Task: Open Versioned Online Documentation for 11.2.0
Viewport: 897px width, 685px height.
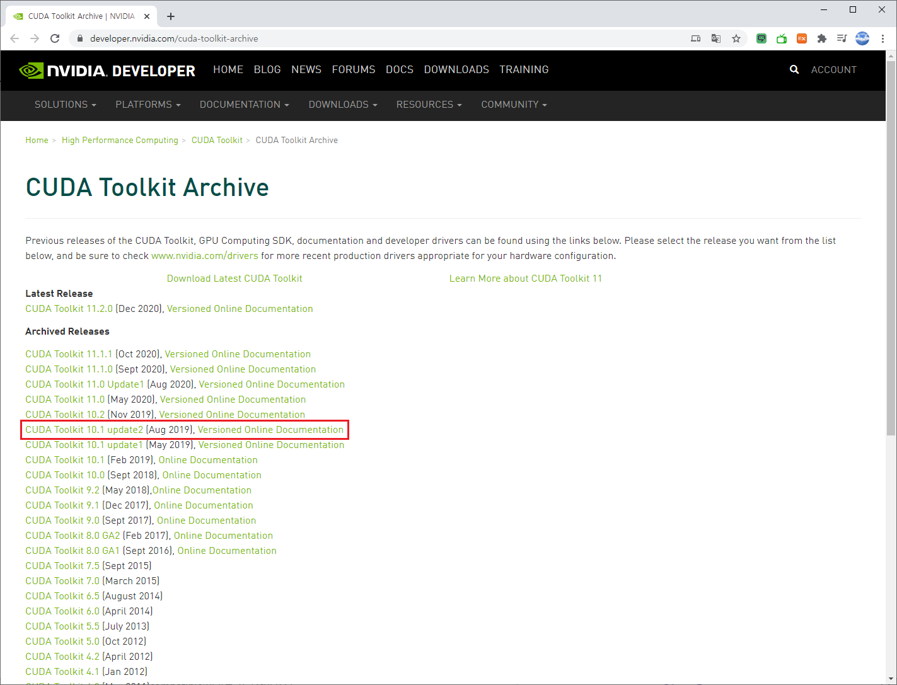Action: [240, 309]
